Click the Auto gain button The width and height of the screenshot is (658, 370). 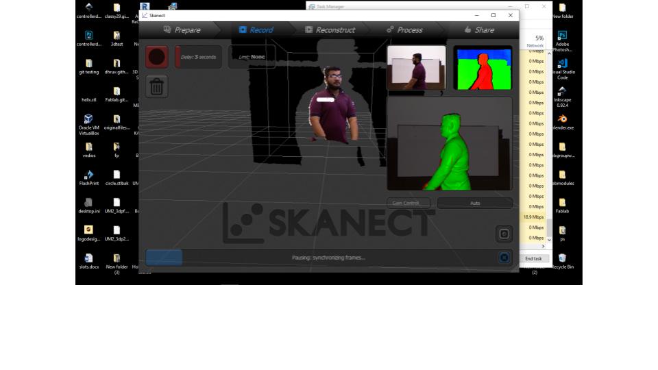tap(475, 203)
